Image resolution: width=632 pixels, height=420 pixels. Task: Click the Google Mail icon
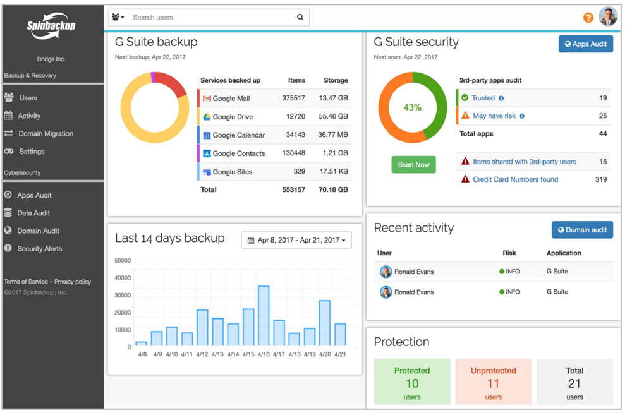click(207, 99)
